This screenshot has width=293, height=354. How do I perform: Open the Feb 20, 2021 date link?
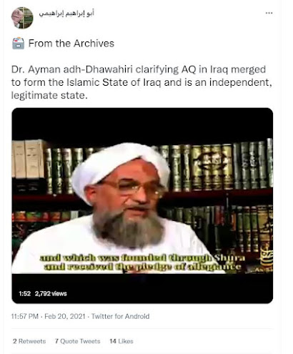point(65,316)
